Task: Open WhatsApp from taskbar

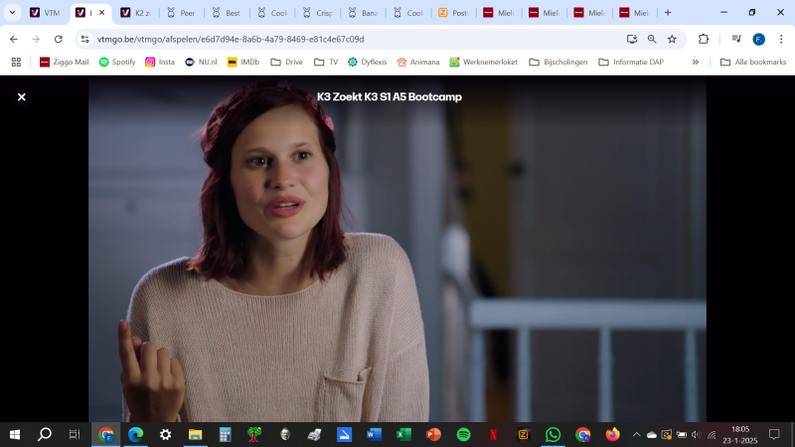Action: tap(553, 434)
